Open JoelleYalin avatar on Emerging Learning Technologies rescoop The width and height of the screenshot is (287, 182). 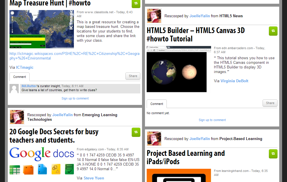[x=17, y=117]
